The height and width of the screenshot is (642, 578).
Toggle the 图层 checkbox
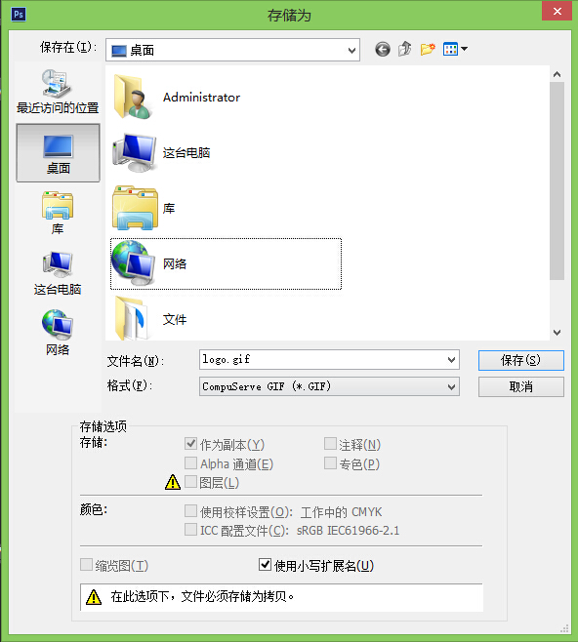click(x=190, y=482)
